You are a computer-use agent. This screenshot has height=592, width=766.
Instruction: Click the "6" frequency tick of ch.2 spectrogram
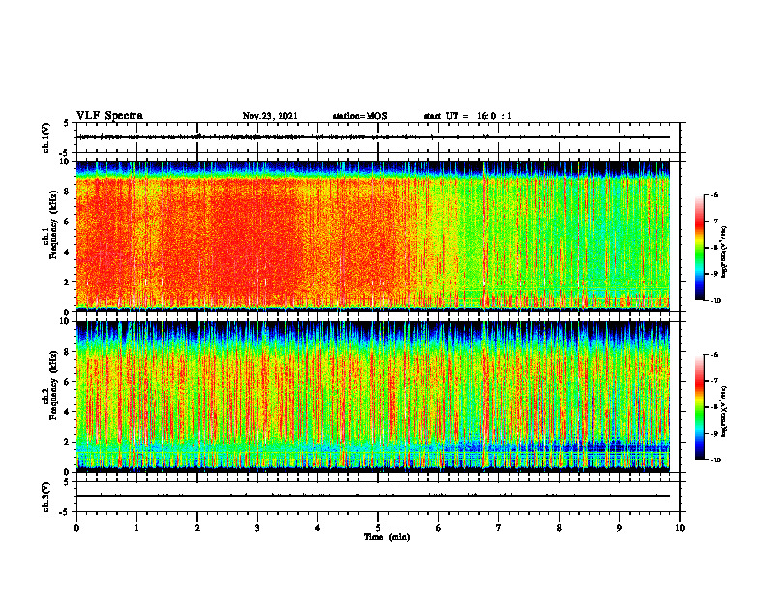(68, 382)
